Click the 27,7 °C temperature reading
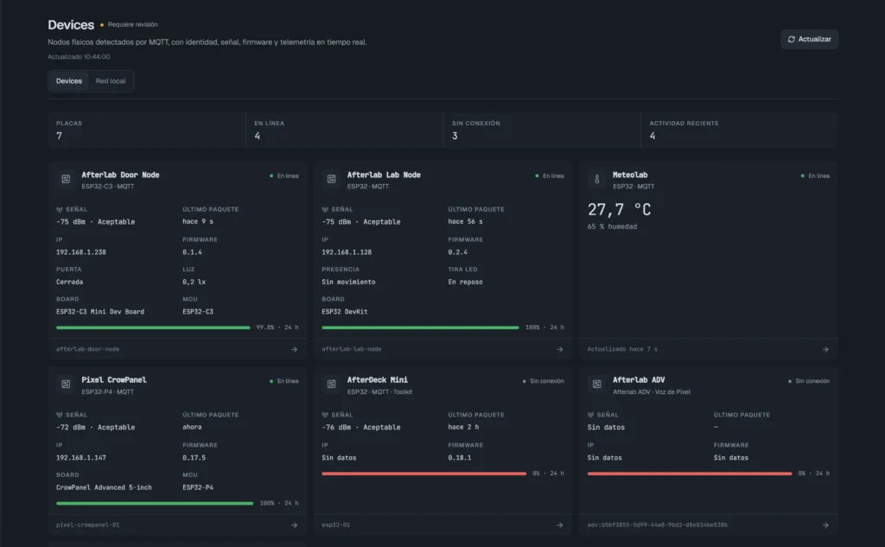This screenshot has width=885, height=547. [619, 209]
